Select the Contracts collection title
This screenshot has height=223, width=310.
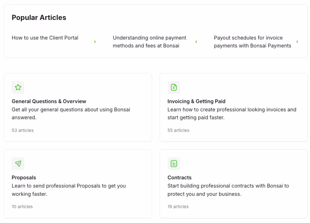180,178
